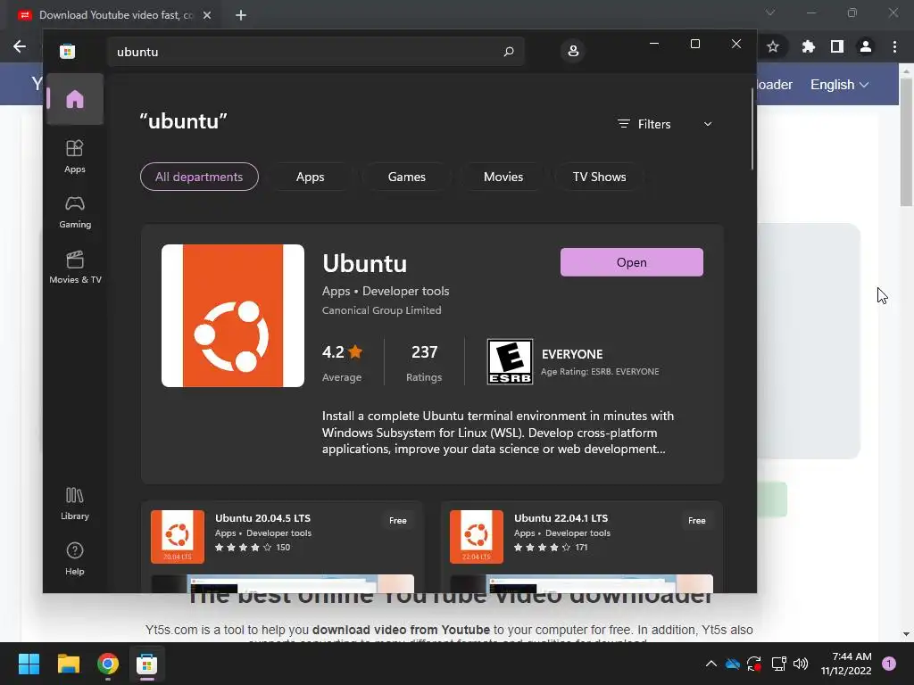This screenshot has height=685, width=914.
Task: Switch to Chrome from taskbar
Action: pyautogui.click(x=108, y=664)
